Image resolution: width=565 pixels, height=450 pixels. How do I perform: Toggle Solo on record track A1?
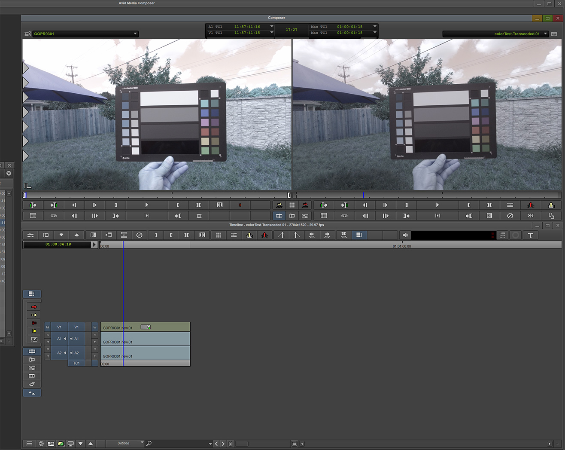click(x=95, y=335)
